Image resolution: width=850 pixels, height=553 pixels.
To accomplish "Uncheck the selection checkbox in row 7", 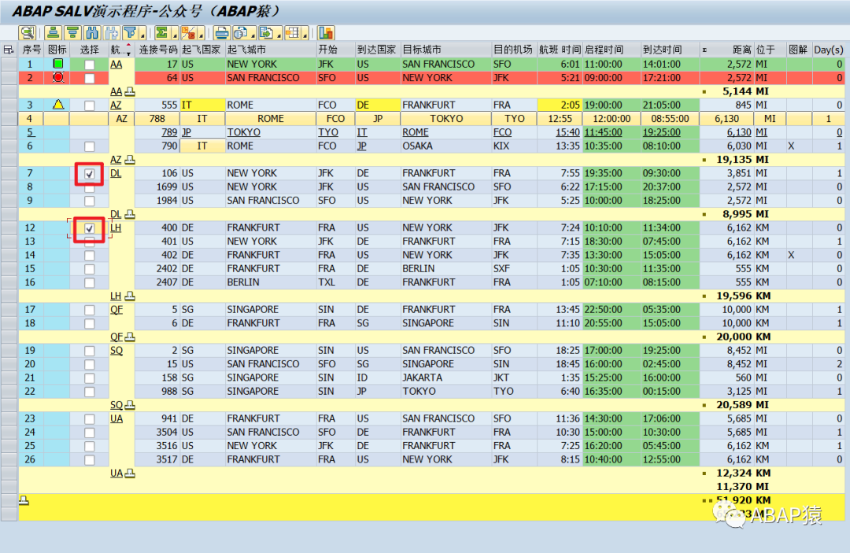I will pos(90,174).
